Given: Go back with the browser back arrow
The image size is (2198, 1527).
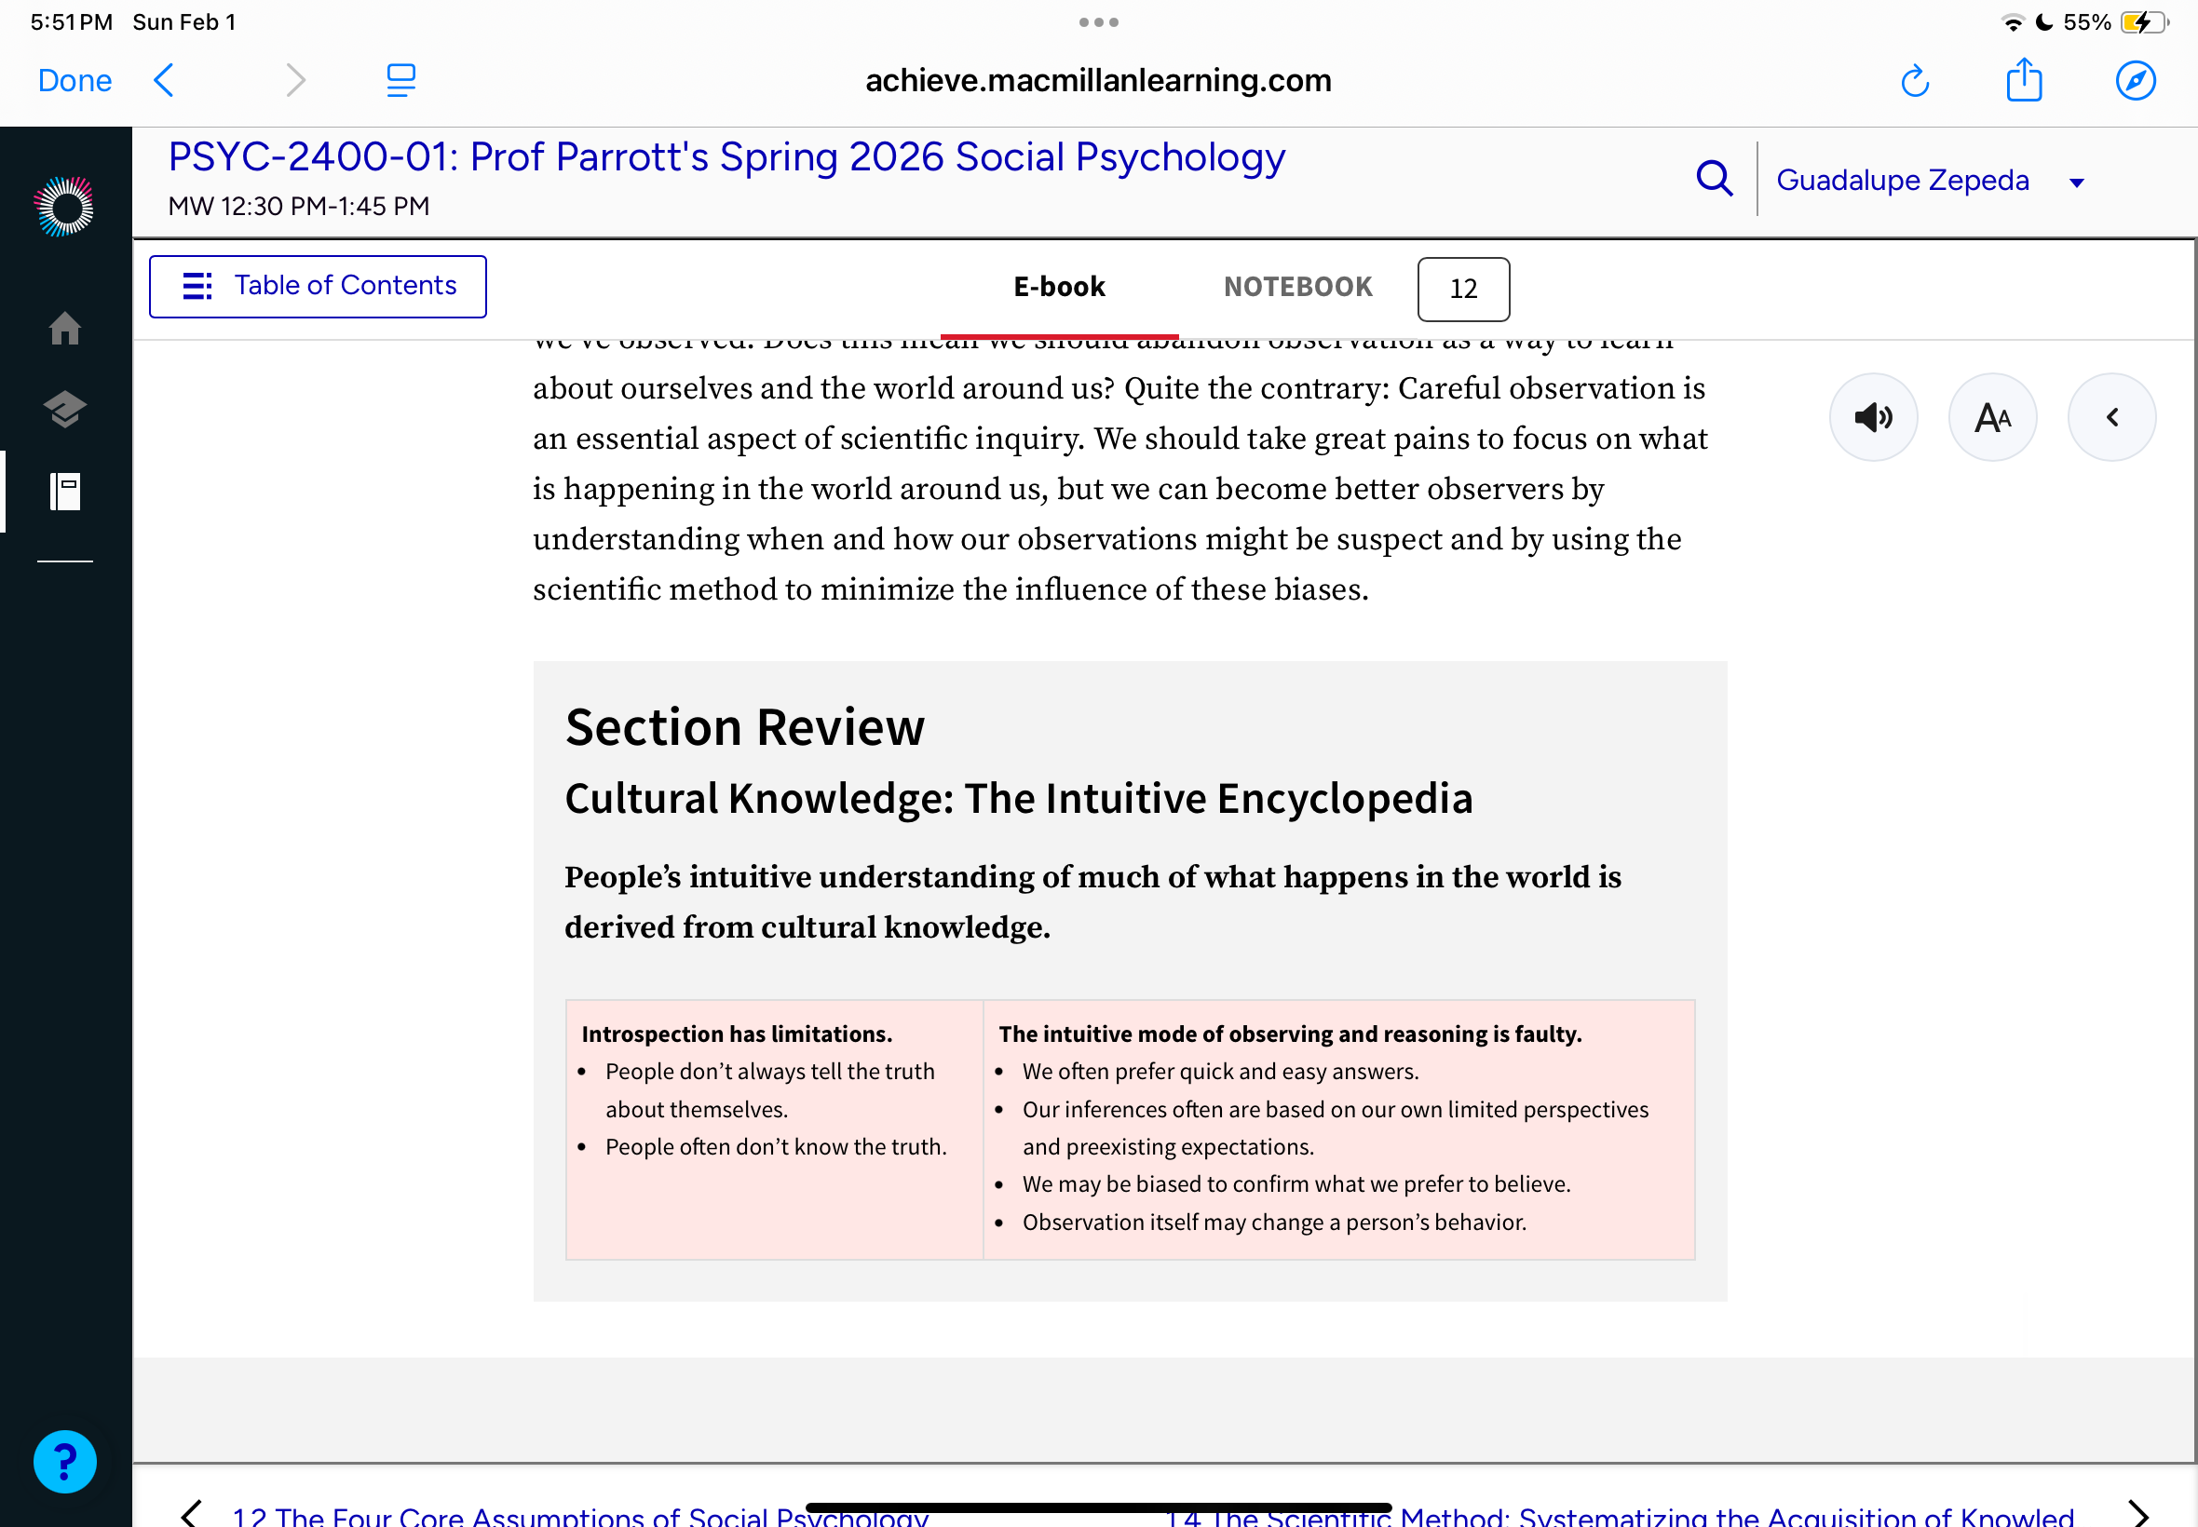Looking at the screenshot, I should 164,80.
